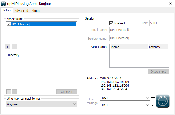
Task: Click the Port field showing 5004
Action: click(159, 23)
